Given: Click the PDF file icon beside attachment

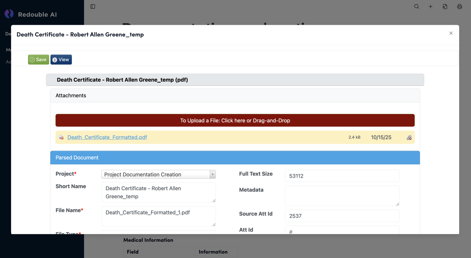Looking at the screenshot, I should click(61, 137).
